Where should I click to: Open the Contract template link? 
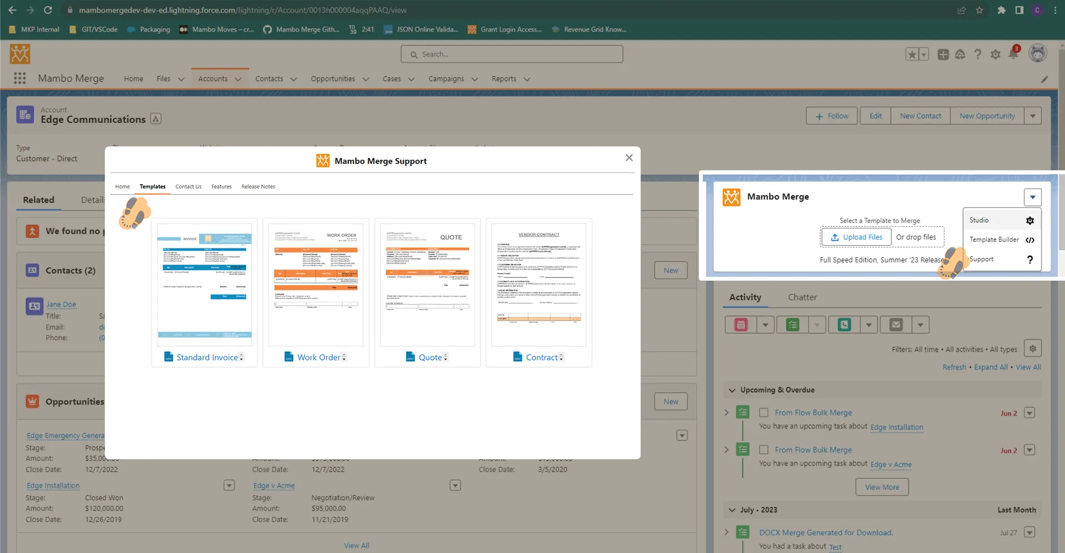click(x=542, y=358)
